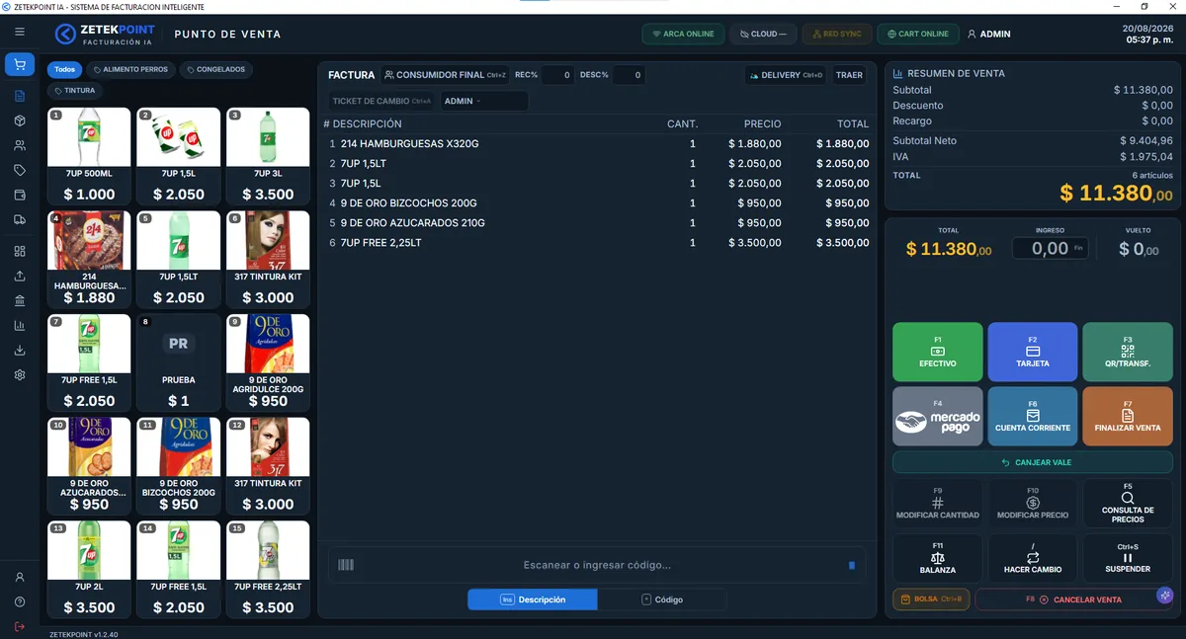Click the upload/export sidebar icon
Image resolution: width=1186 pixels, height=639 pixels.
[20, 276]
